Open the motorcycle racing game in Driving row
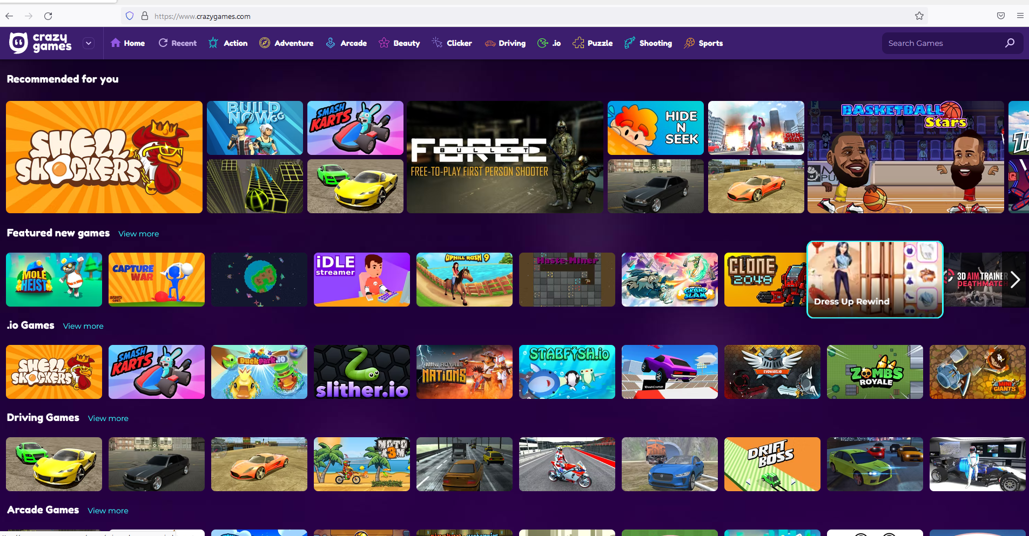Viewport: 1029px width, 536px height. 567,464
